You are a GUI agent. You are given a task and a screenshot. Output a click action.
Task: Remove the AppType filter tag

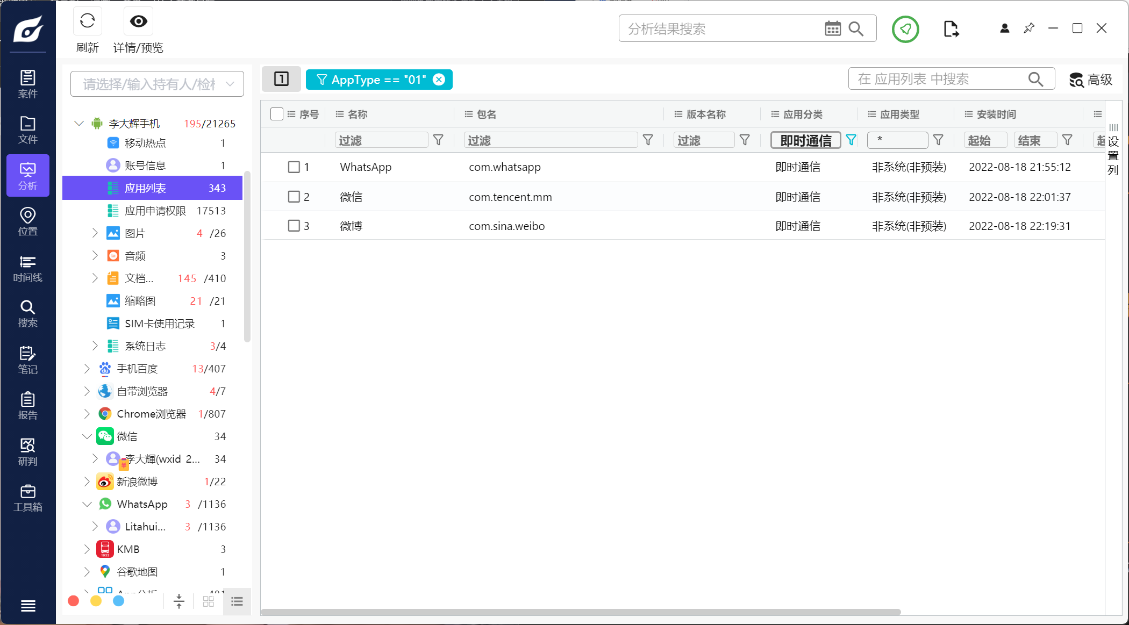(439, 80)
